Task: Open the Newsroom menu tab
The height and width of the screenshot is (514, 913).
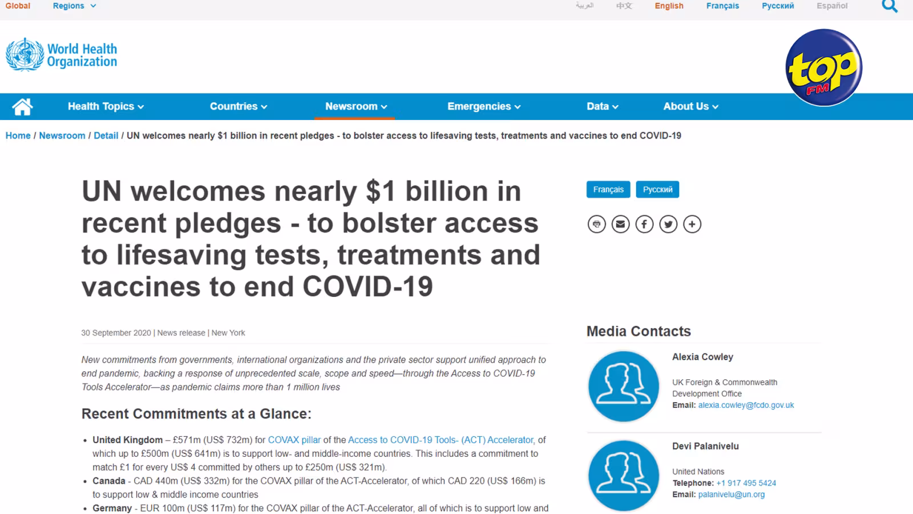Action: pyautogui.click(x=356, y=106)
